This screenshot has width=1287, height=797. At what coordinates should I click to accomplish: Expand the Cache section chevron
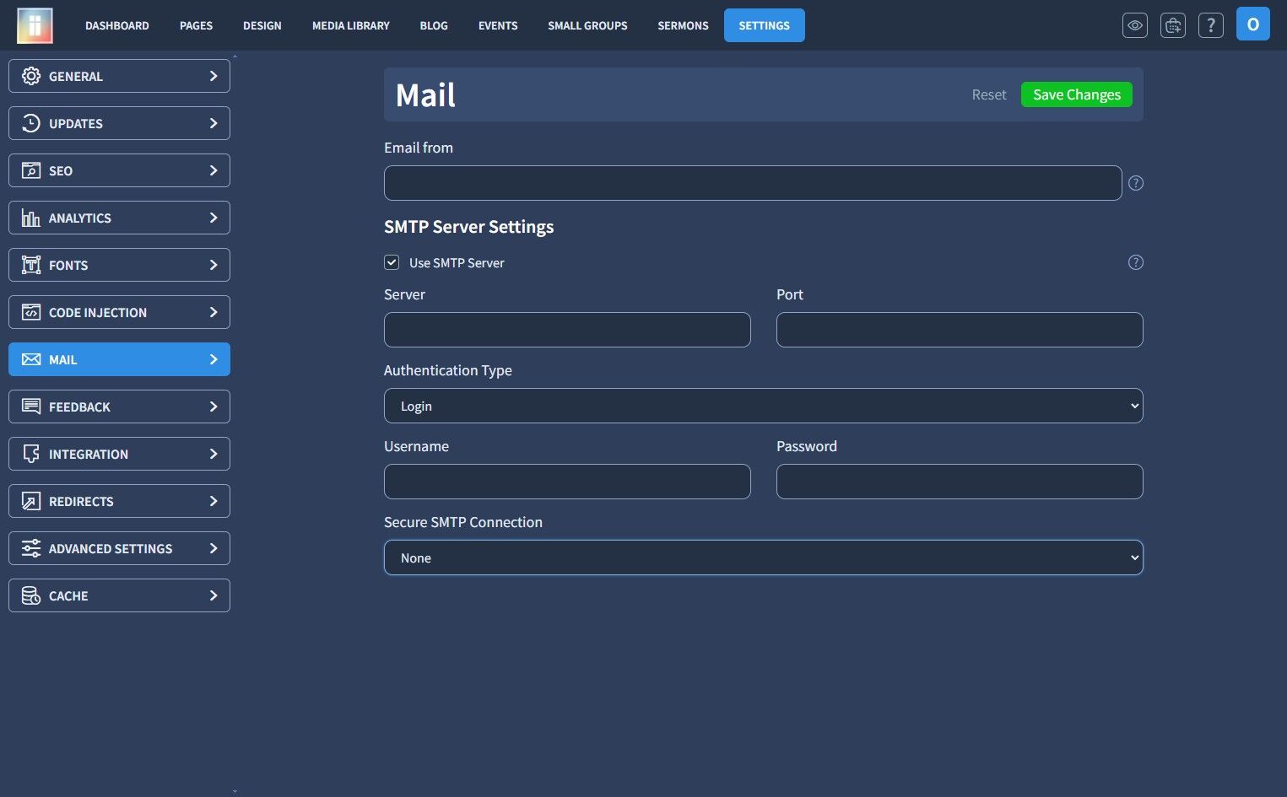pos(214,595)
